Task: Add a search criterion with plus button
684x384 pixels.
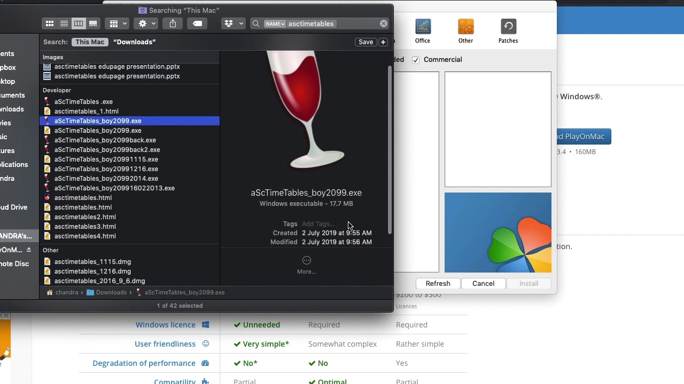Action: [383, 42]
